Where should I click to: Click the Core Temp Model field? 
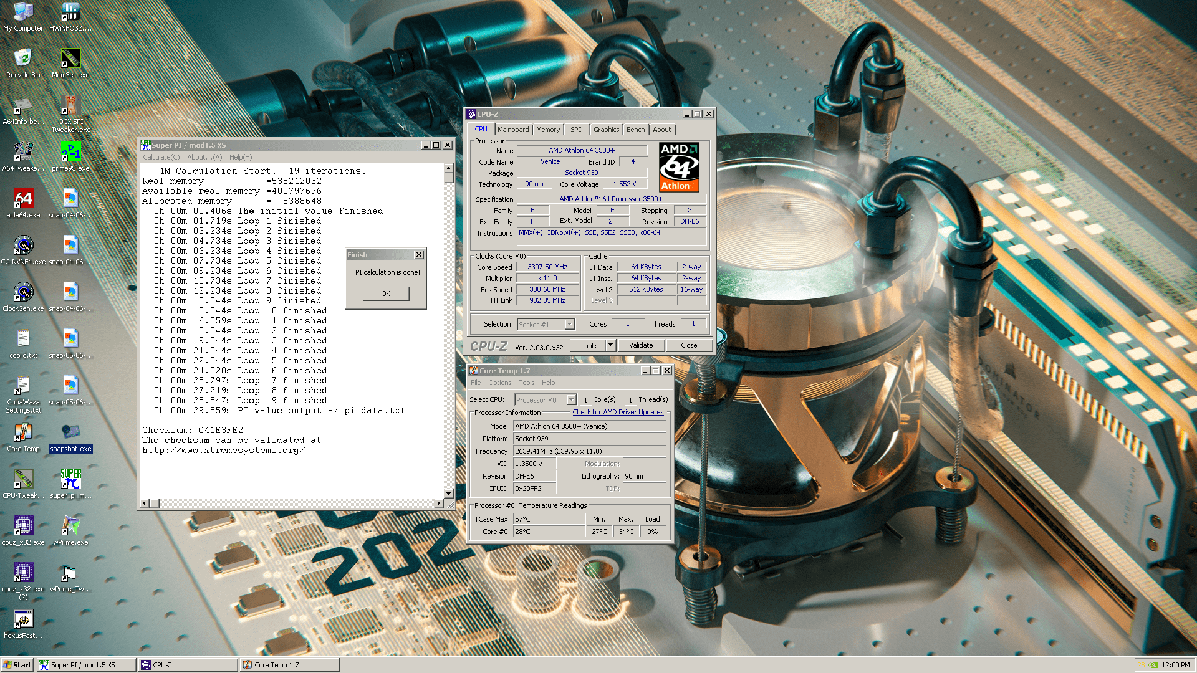pos(589,426)
